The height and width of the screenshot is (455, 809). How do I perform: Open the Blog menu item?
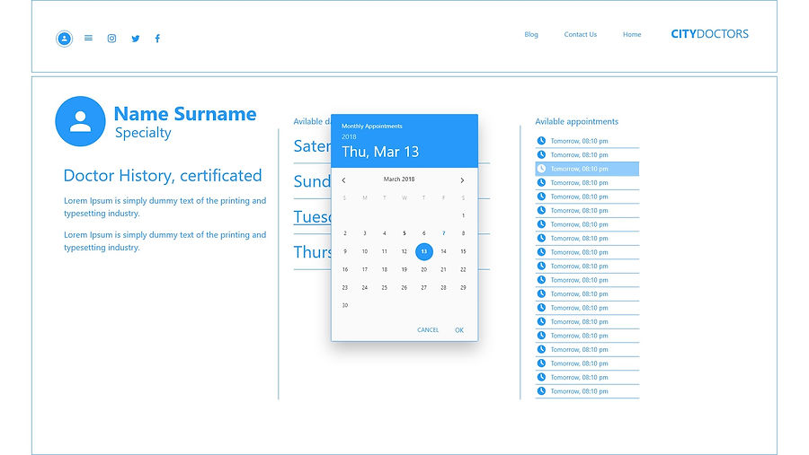click(x=531, y=34)
